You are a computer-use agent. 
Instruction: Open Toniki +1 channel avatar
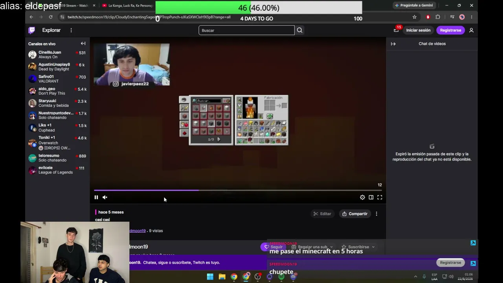tap(32, 143)
